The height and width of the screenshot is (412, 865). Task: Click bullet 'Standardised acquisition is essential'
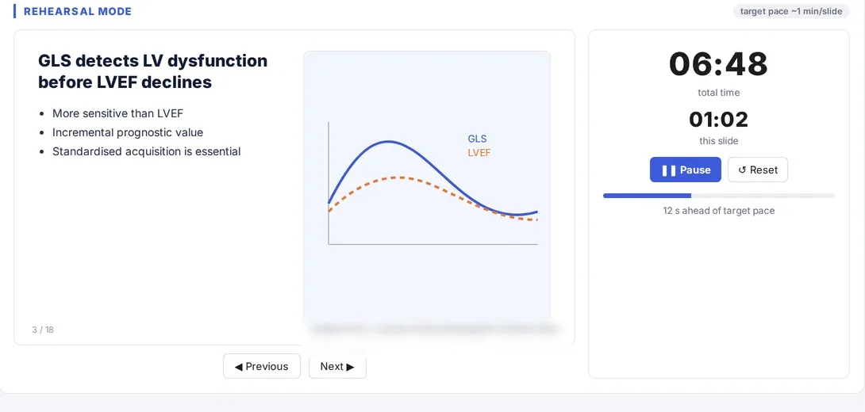click(x=146, y=151)
